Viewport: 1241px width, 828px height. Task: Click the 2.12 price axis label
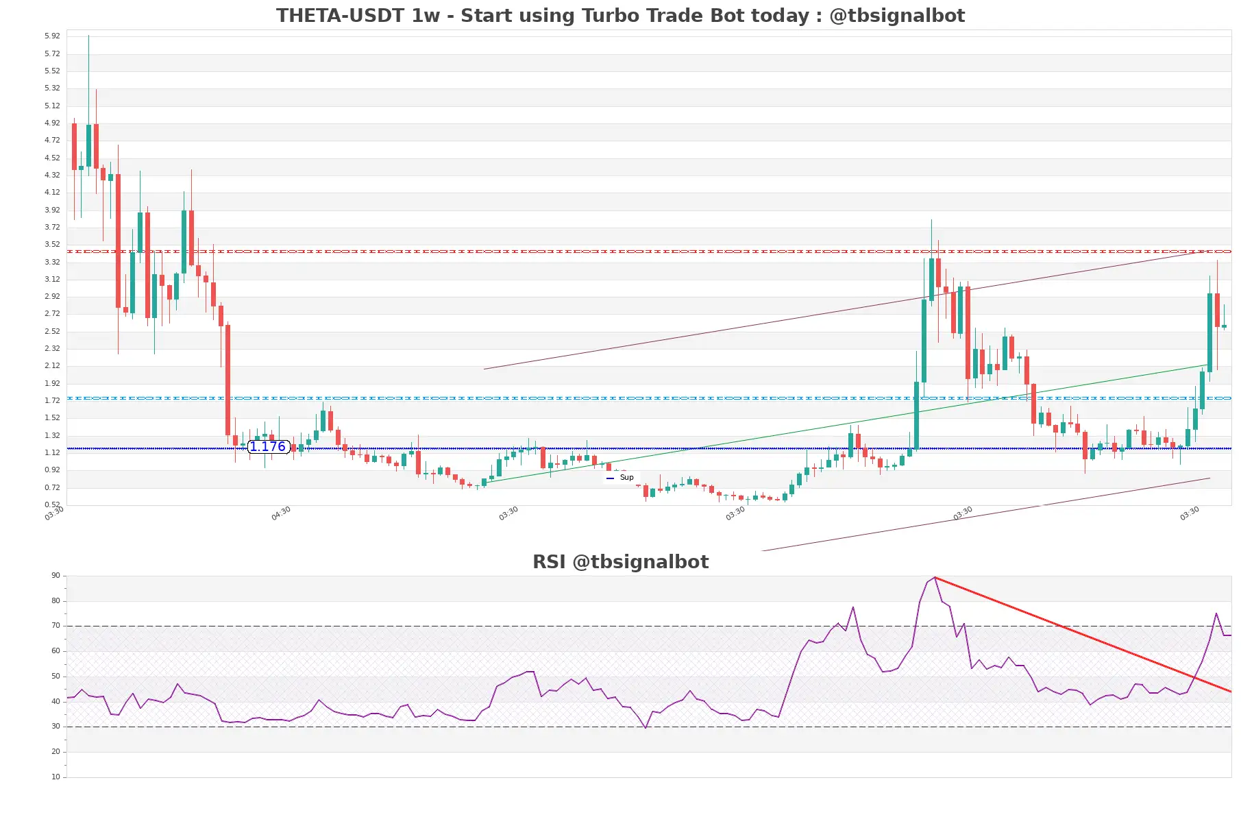[52, 365]
